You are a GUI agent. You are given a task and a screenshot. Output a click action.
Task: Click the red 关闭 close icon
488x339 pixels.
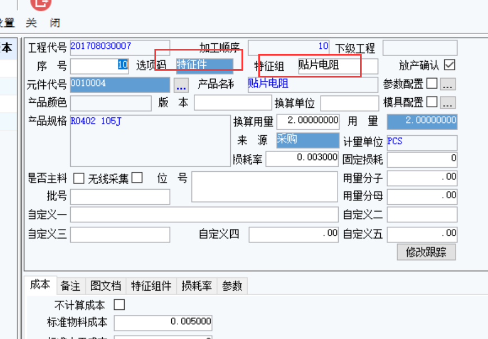point(40,4)
